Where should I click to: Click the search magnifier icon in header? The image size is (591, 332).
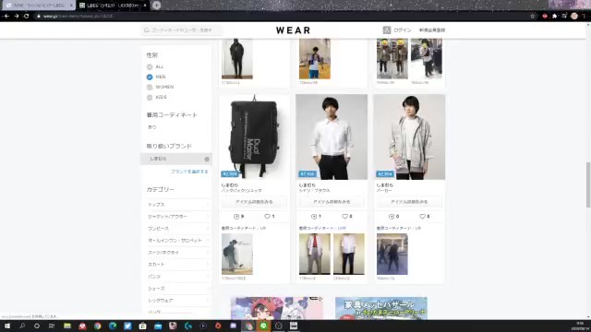coord(147,30)
